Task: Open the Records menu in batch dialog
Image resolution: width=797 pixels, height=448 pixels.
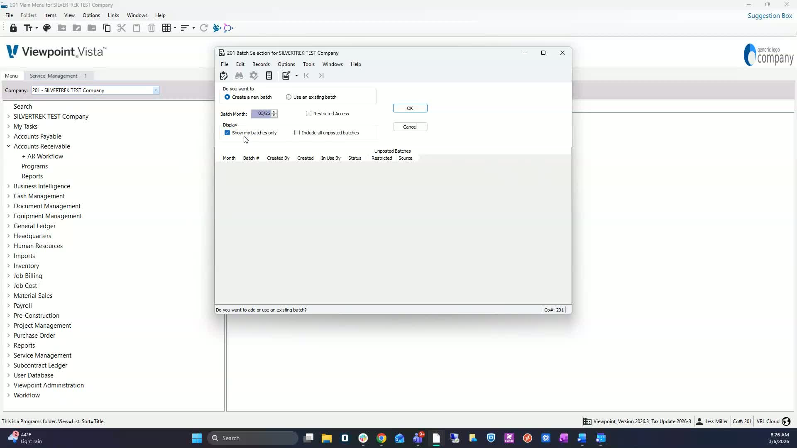Action: point(261,64)
